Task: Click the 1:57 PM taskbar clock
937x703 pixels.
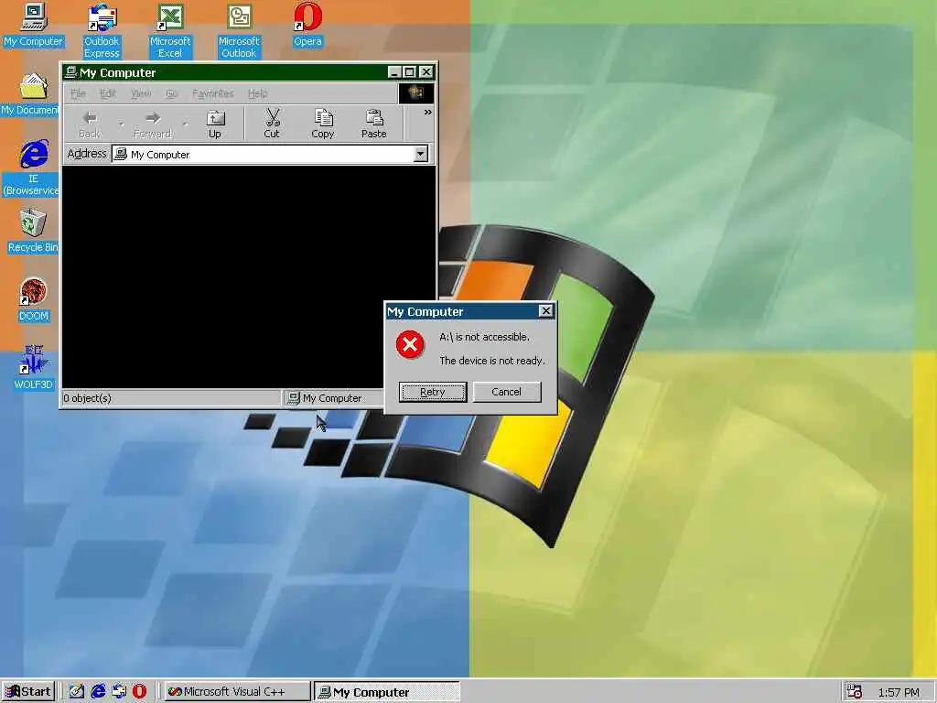Action: [899, 692]
